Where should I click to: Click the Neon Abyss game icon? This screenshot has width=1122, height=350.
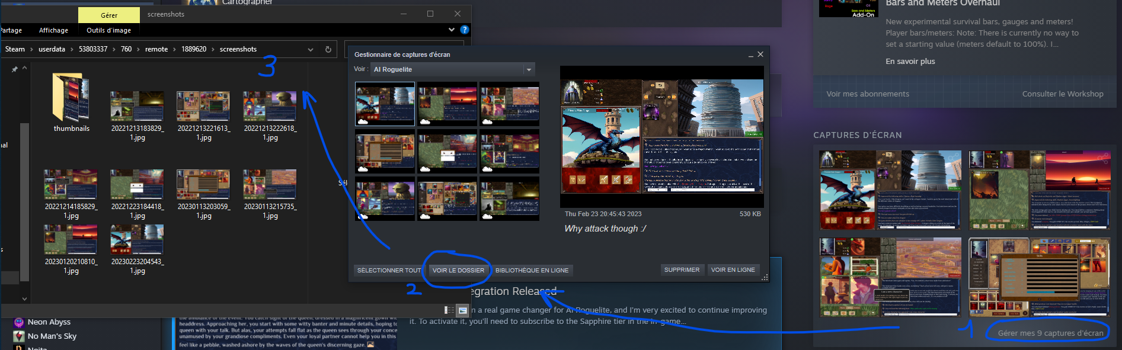coord(19,322)
